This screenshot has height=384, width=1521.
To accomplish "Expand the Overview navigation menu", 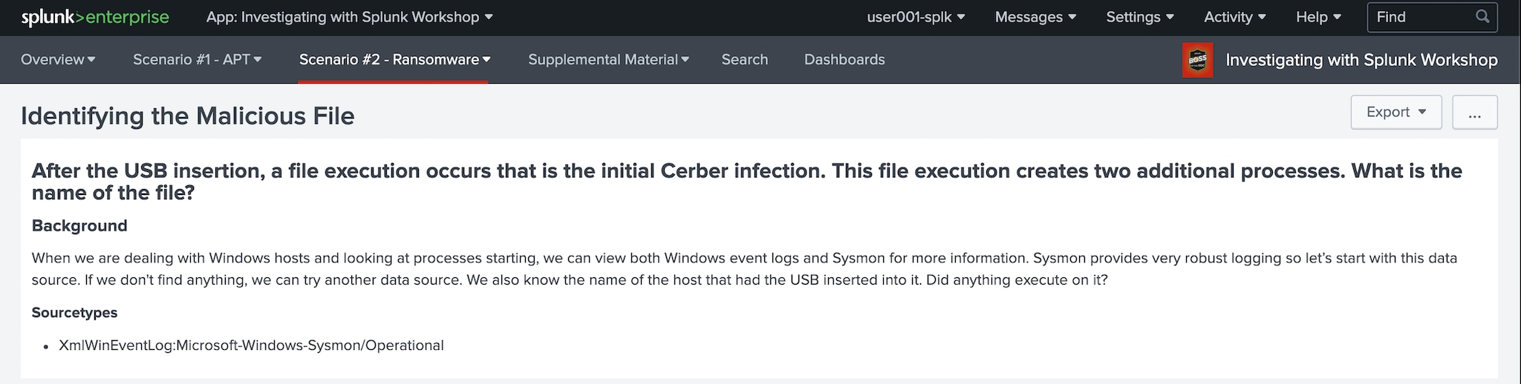I will coord(58,59).
